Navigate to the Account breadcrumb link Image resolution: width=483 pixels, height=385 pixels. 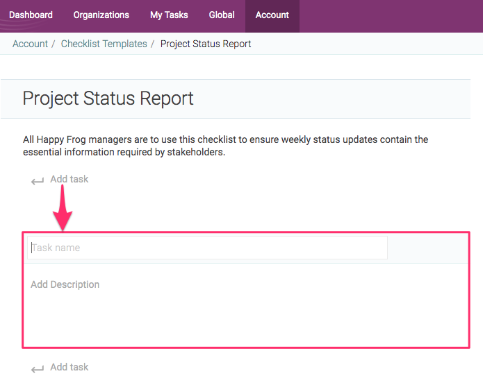30,44
